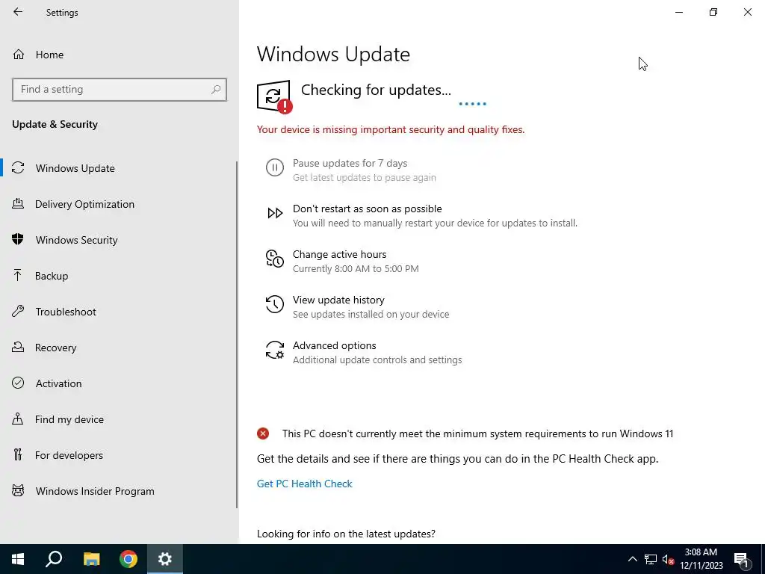Open the Windows Start menu
Image resolution: width=765 pixels, height=574 pixels.
pos(18,559)
